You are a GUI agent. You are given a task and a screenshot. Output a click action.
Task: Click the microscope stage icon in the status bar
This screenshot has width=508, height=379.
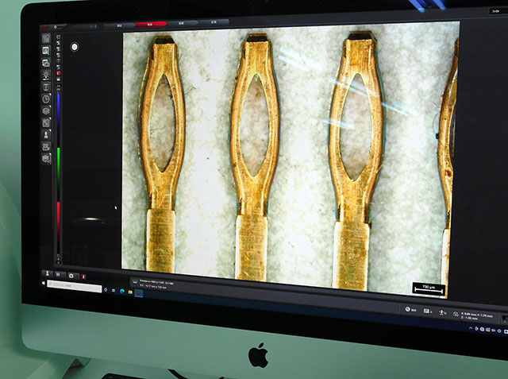pyautogui.click(x=441, y=312)
